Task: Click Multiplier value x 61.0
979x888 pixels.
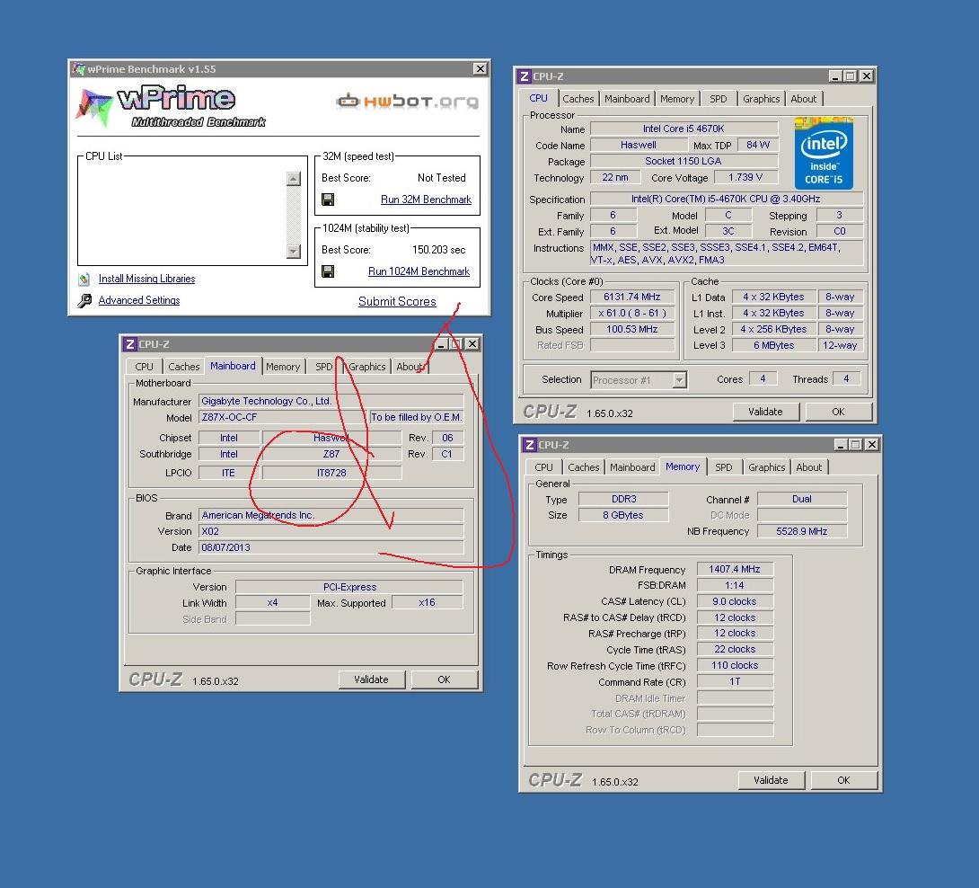Action: [631, 313]
